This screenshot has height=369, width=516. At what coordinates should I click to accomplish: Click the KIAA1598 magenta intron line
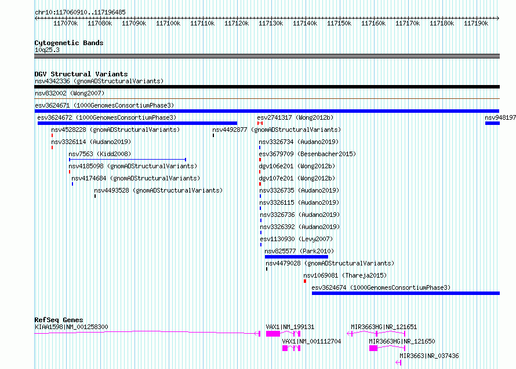click(147, 333)
